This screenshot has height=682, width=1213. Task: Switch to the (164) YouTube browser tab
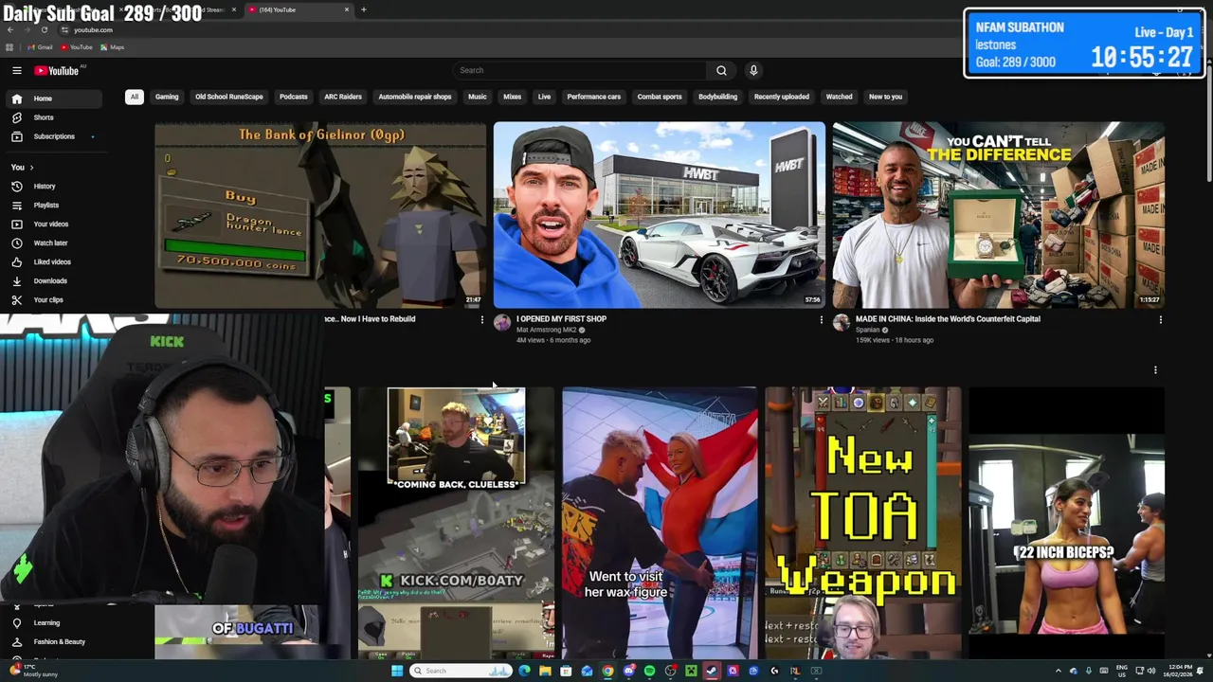tap(299, 9)
